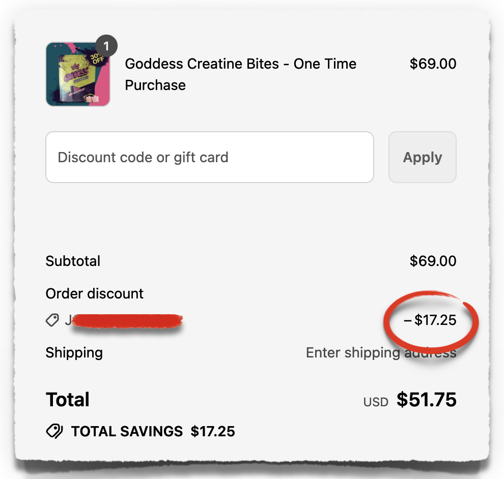The height and width of the screenshot is (479, 504).
Task: Select the Shipping row label
Action: coord(74,352)
